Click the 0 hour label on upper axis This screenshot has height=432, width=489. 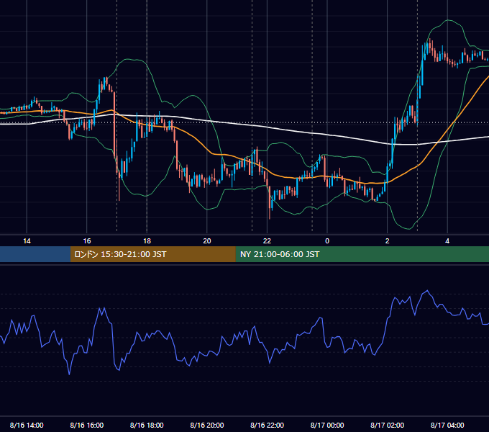(x=327, y=241)
